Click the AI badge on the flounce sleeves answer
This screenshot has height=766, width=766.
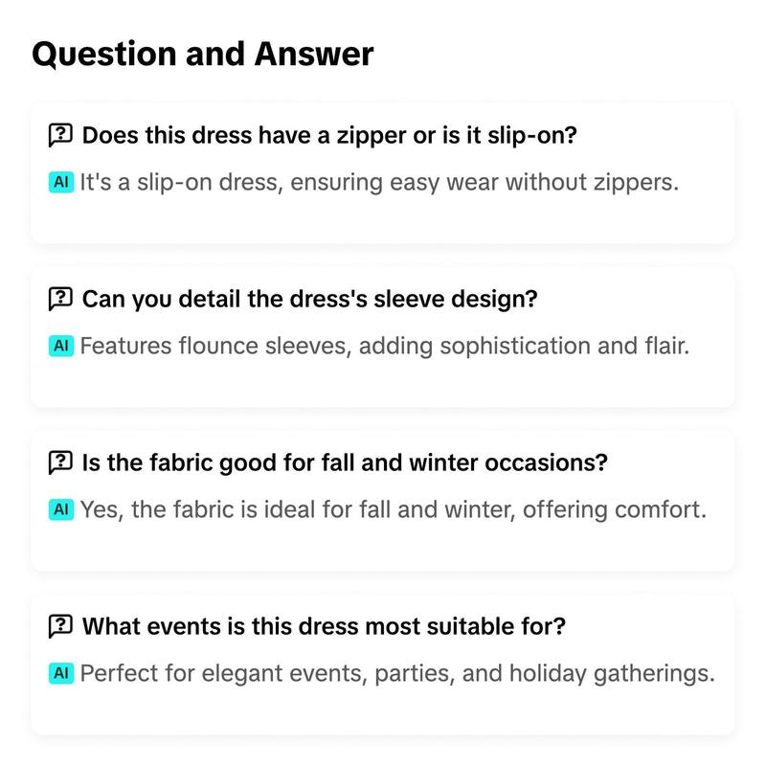(x=61, y=346)
